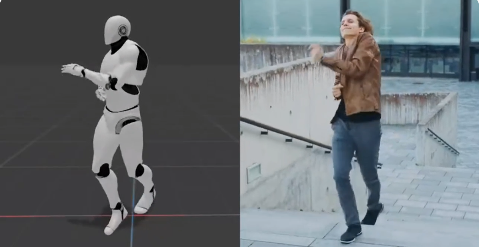The height and width of the screenshot is (247, 479).
Task: Click the video of the dancing man
Action: [359, 124]
